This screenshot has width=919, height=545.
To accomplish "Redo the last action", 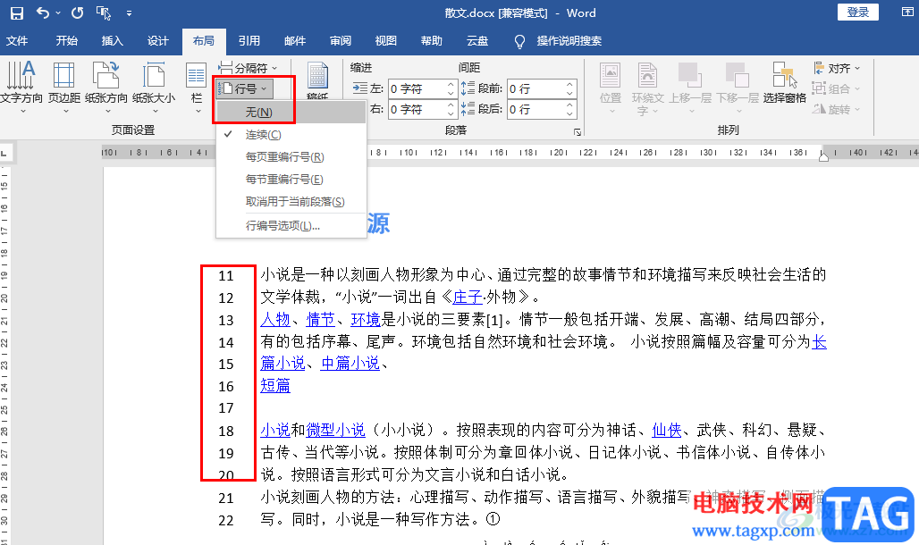I will (x=77, y=13).
